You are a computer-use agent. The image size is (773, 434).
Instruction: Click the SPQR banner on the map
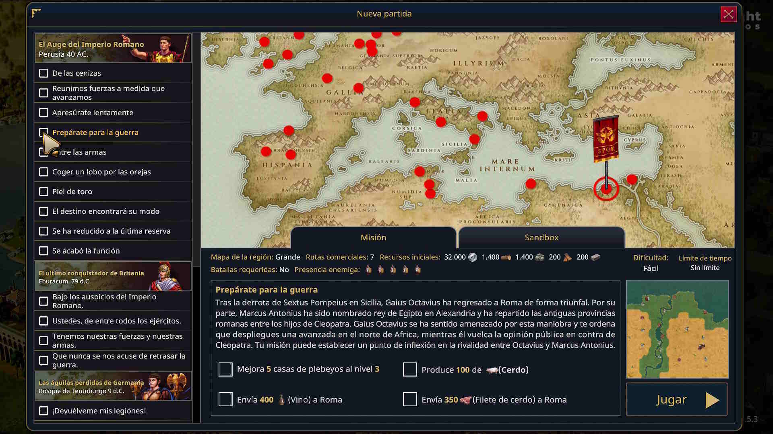[x=606, y=139]
